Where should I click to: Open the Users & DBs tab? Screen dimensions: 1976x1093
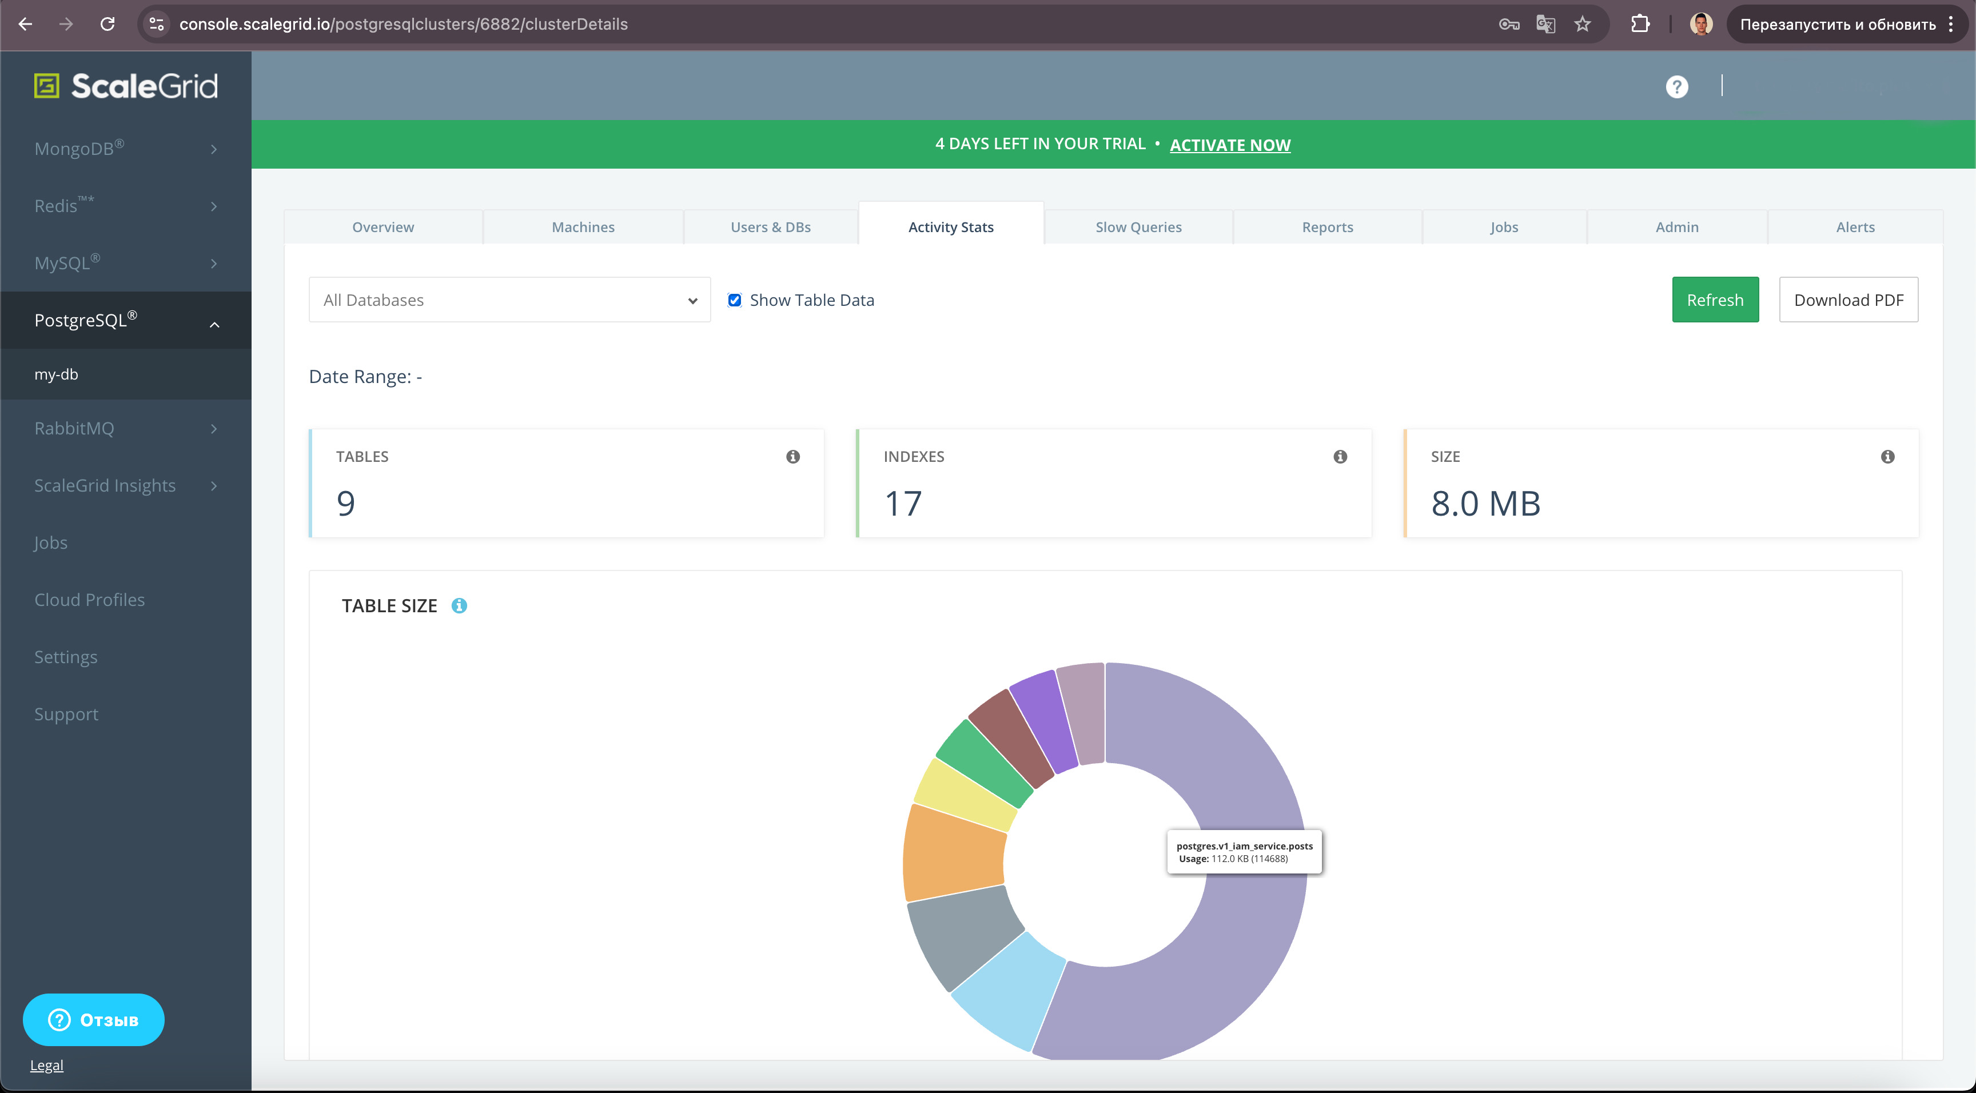tap(771, 227)
